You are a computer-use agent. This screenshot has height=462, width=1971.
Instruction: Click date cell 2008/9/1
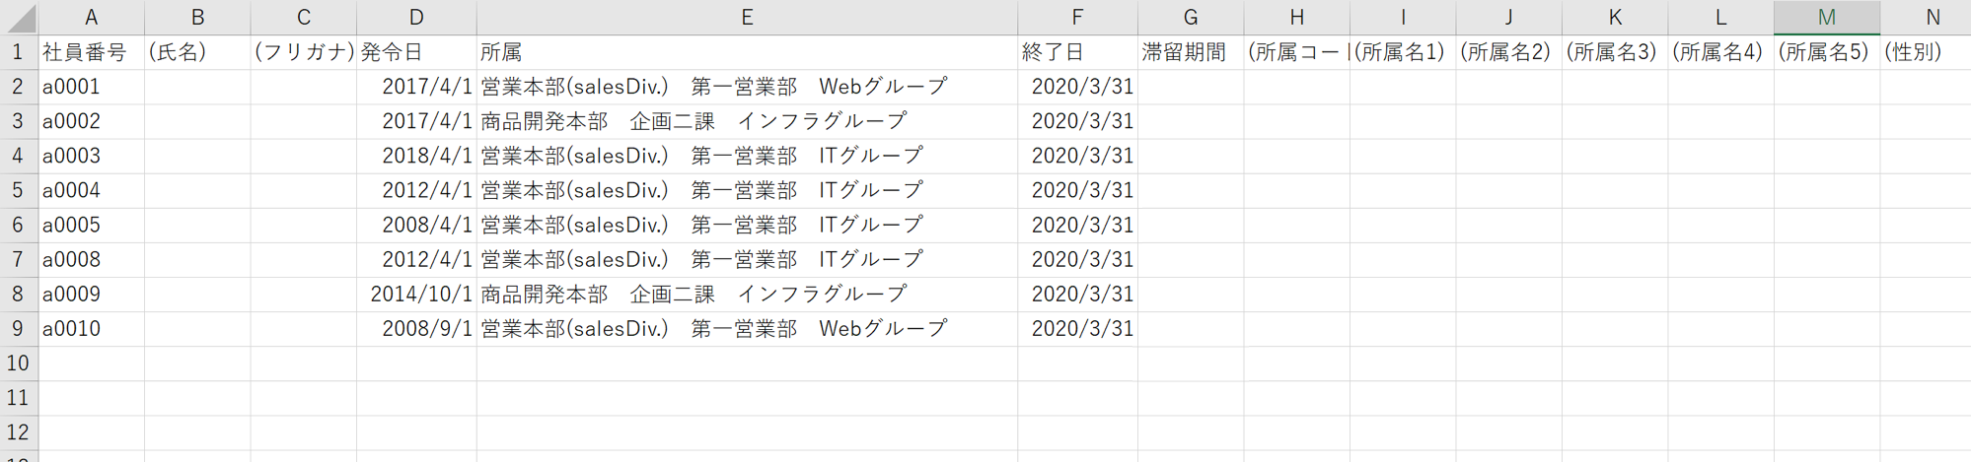[415, 329]
